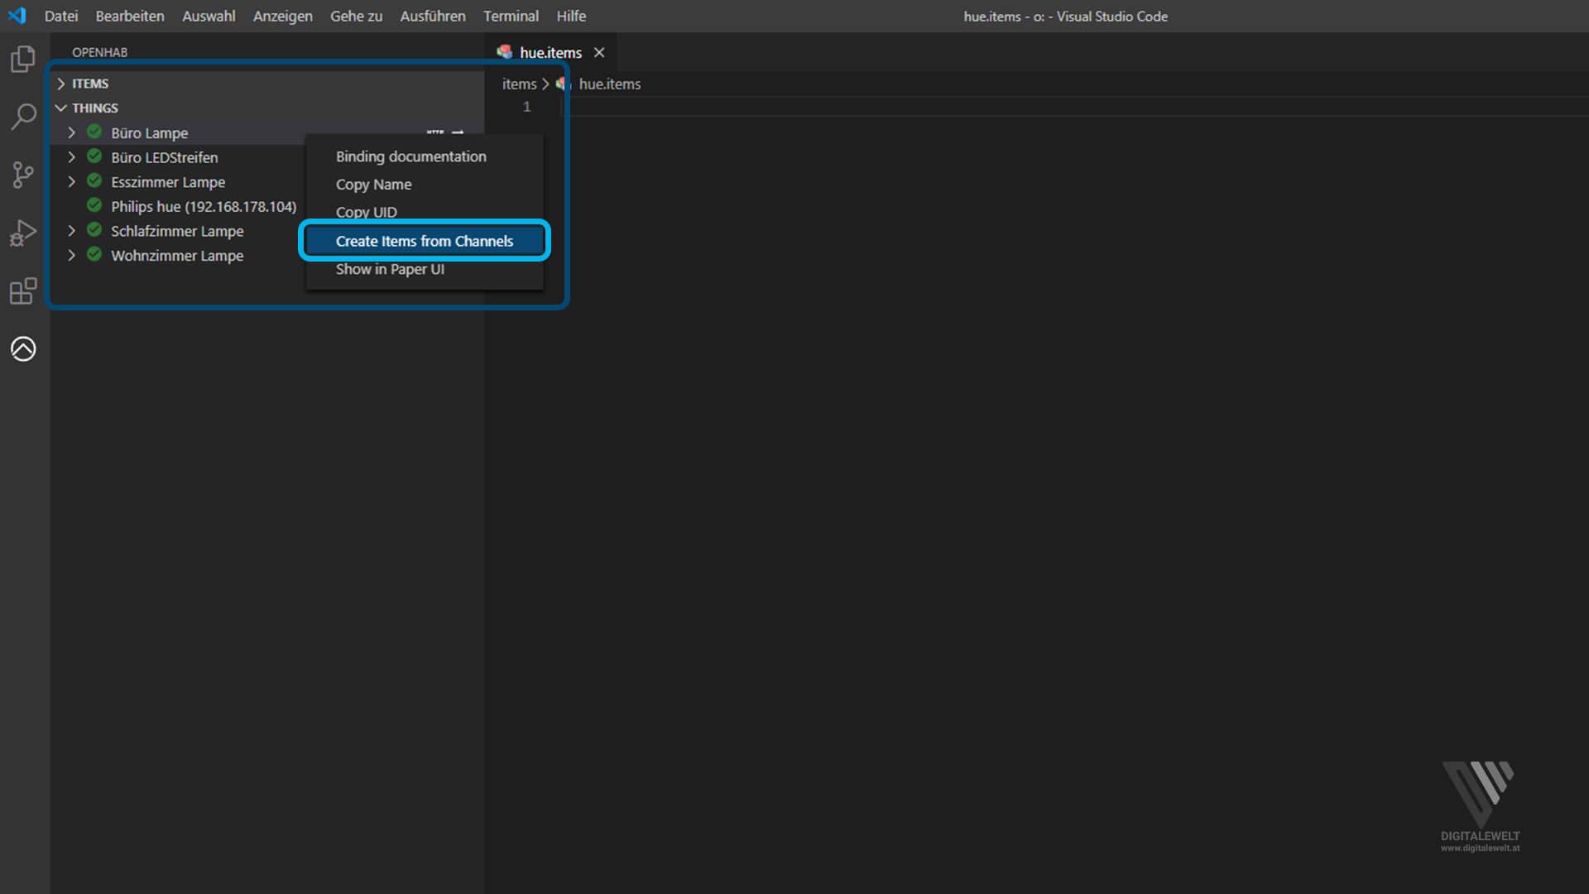Expand the Wohnzimmer Lampe thing
The height and width of the screenshot is (894, 1589).
pyautogui.click(x=72, y=256)
